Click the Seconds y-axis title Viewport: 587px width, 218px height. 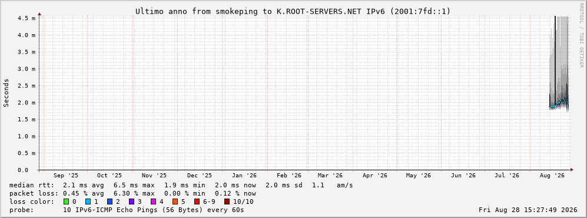point(6,93)
